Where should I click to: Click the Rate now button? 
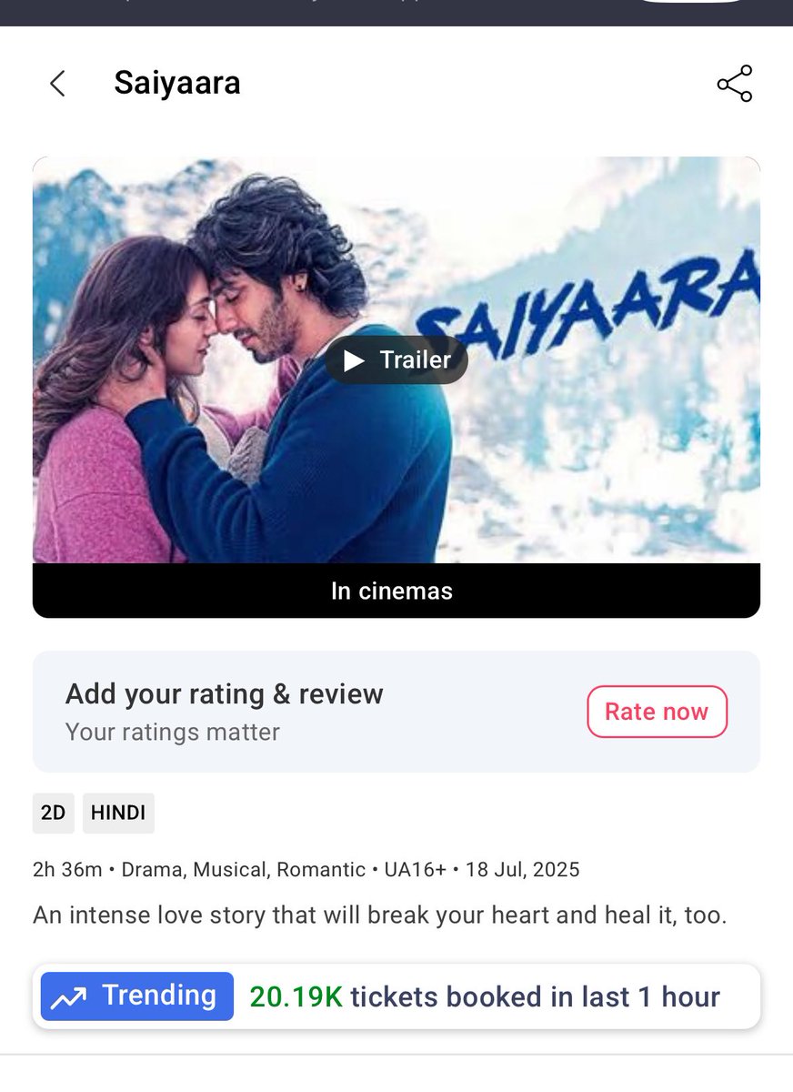pyautogui.click(x=657, y=712)
